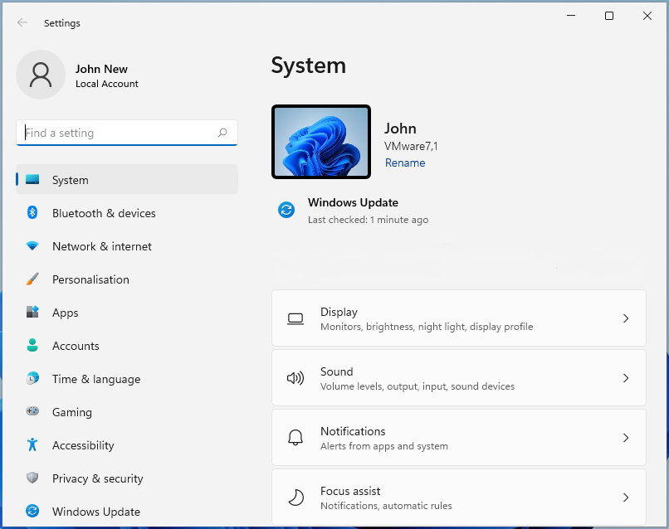
Task: Click the search magnifier icon
Action: 222,133
